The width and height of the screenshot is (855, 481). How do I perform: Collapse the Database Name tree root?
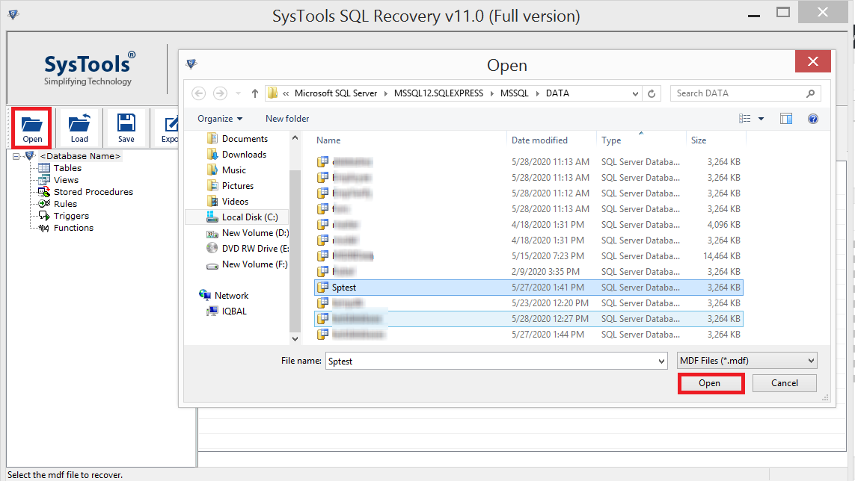coord(16,156)
